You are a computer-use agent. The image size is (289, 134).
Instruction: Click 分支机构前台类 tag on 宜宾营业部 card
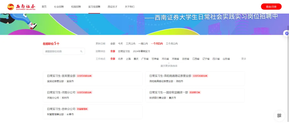point(84,76)
